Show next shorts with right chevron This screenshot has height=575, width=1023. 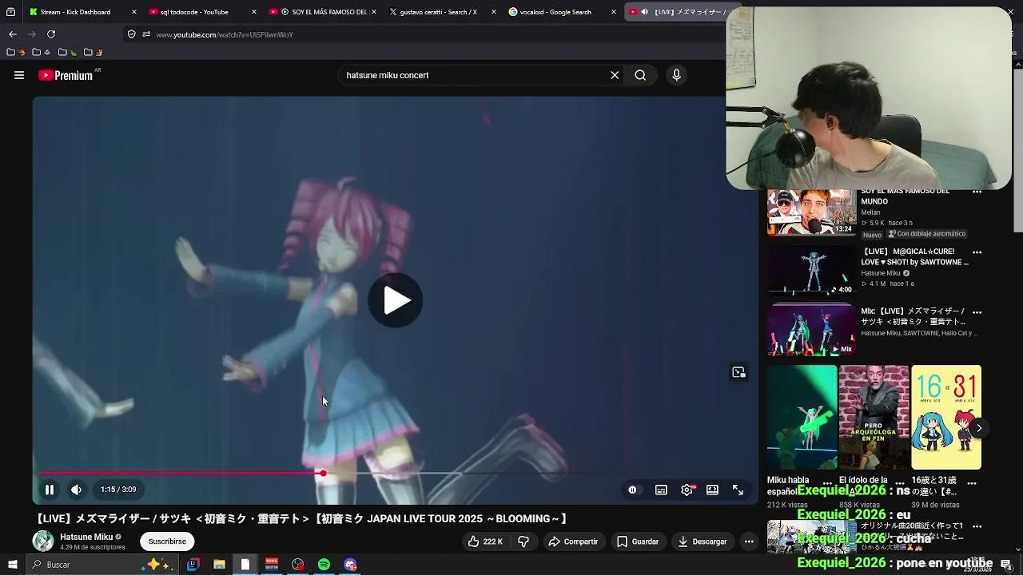(979, 428)
